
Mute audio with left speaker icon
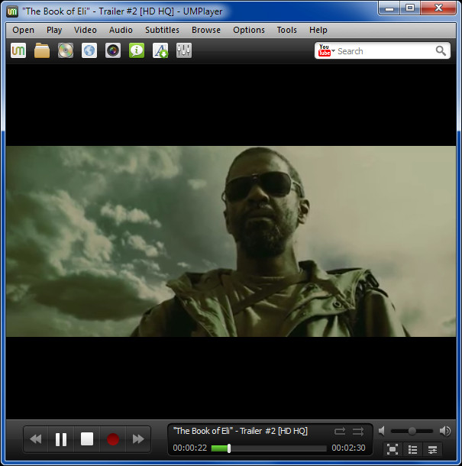point(382,431)
